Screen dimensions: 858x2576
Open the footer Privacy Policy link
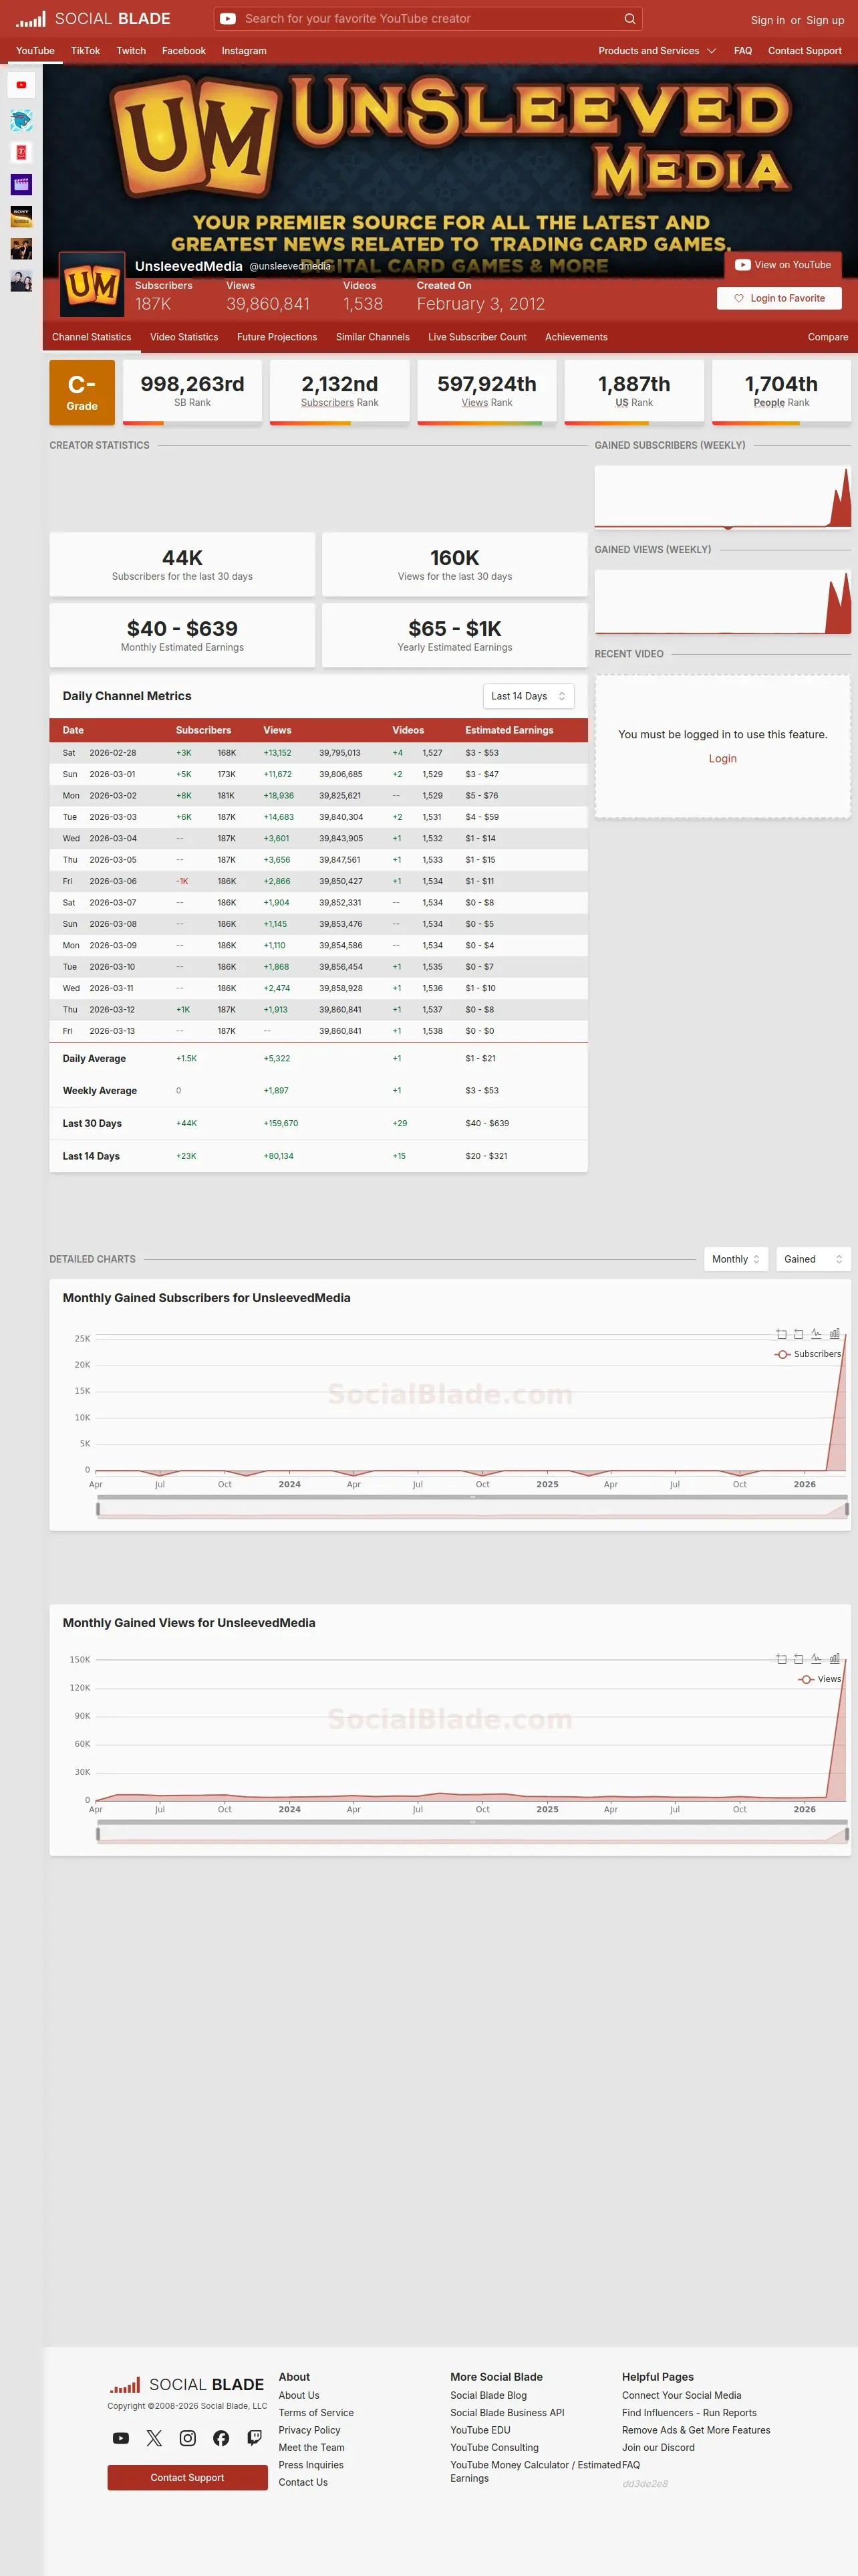309,2430
